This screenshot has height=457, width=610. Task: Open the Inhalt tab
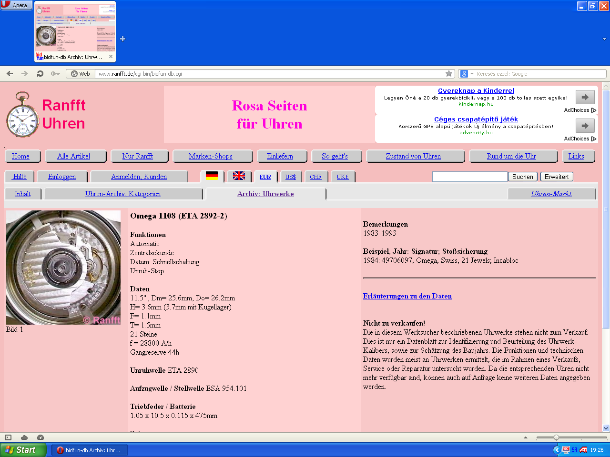click(x=22, y=194)
